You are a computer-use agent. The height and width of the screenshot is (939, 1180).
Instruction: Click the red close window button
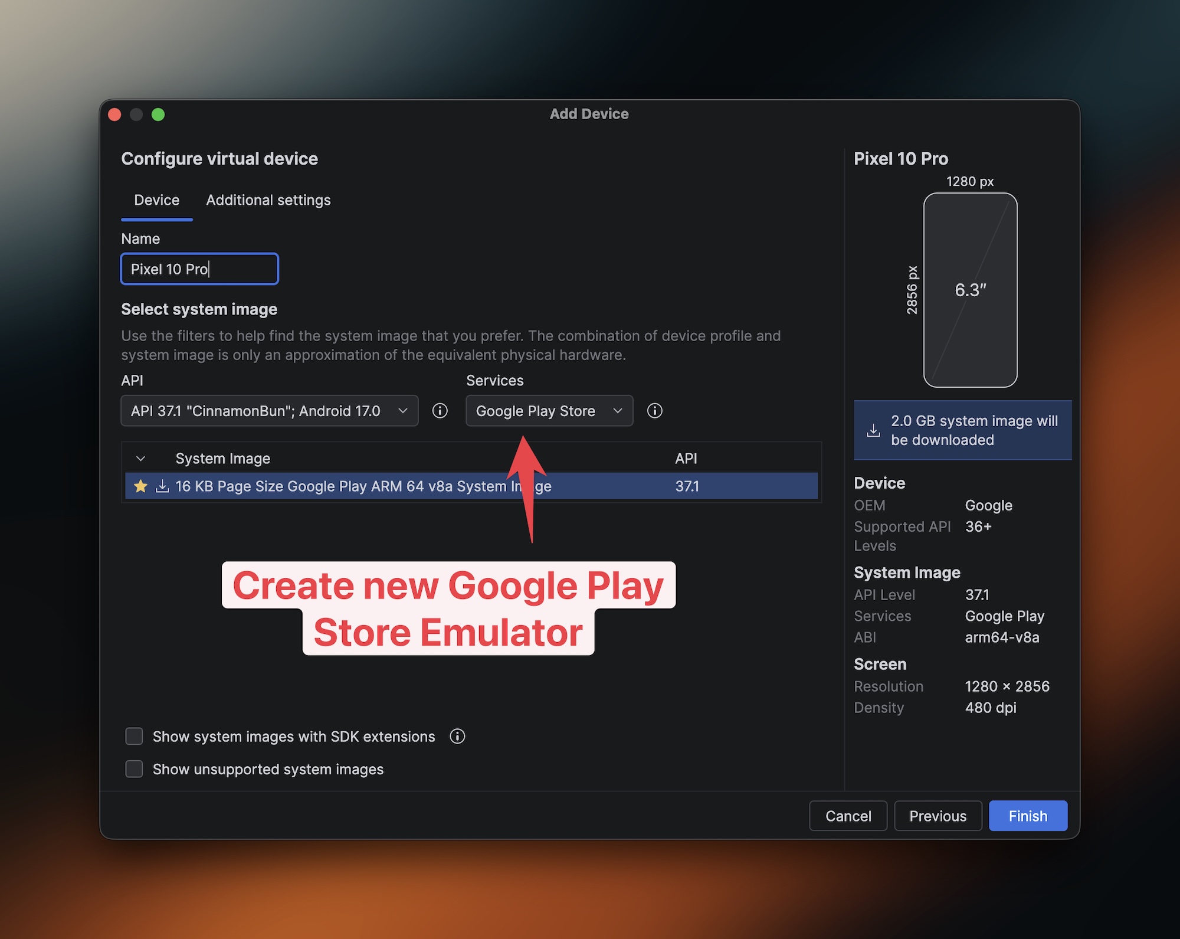[115, 114]
